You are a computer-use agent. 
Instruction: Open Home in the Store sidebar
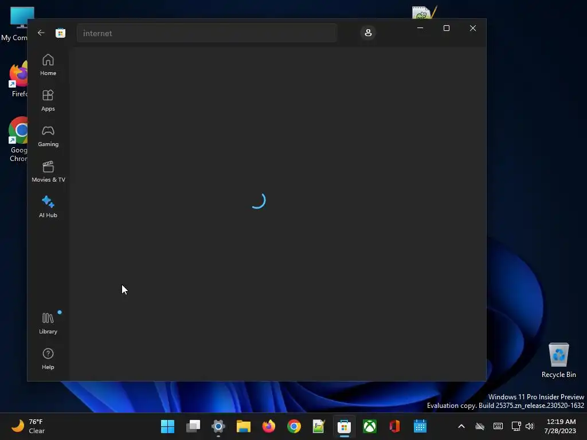coord(48,65)
